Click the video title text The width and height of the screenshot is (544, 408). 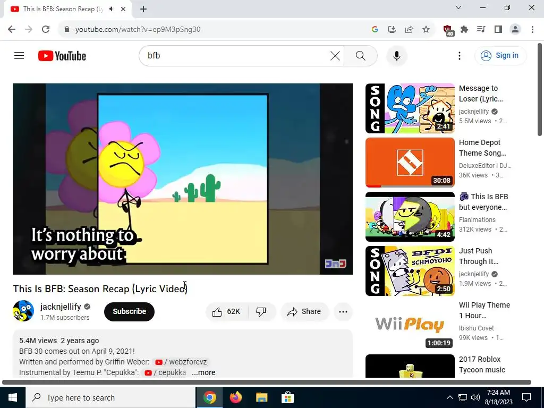pos(100,288)
